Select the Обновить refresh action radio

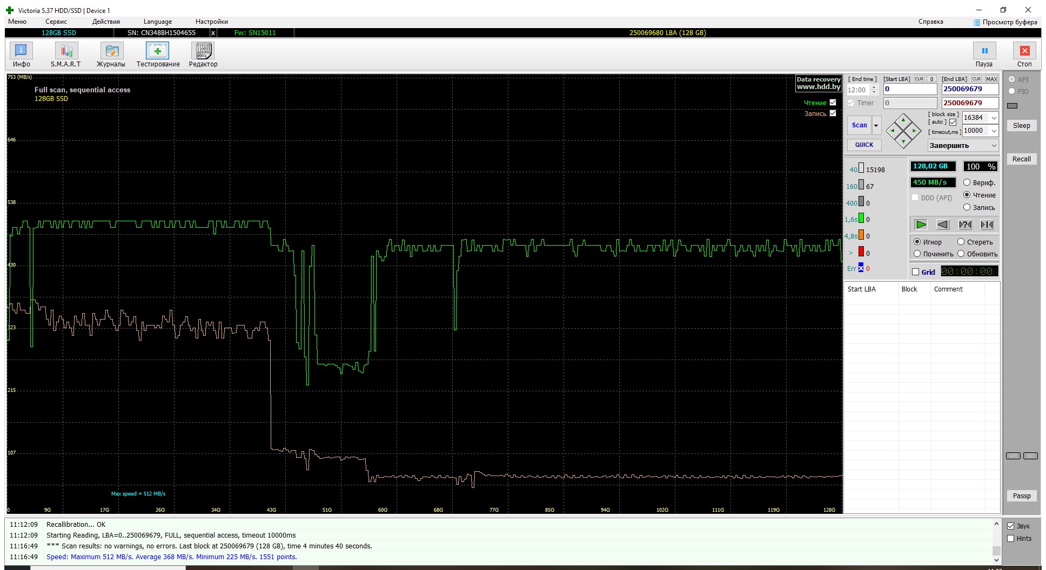(x=961, y=254)
